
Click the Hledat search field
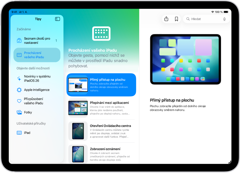(206, 19)
